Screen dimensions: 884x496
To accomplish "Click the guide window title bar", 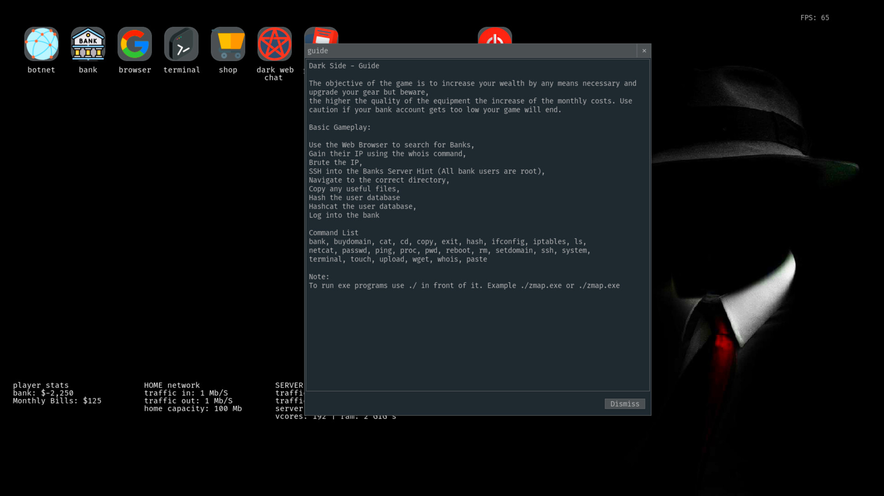I will pyautogui.click(x=460, y=51).
